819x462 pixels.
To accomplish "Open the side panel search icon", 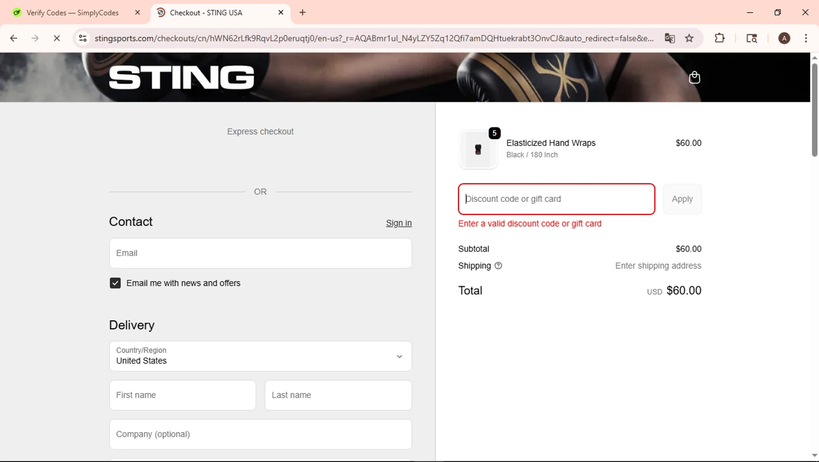I will 752,38.
